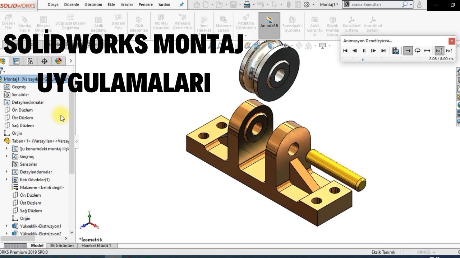Expand Yükseklik-Ekstrüzyon1 feature node
This screenshot has width=460, height=258.
pos(6,226)
